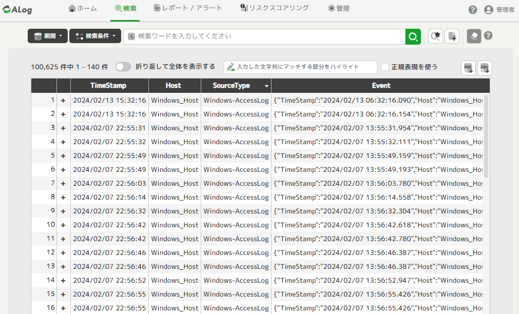Click the search help question icon

[x=488, y=35]
